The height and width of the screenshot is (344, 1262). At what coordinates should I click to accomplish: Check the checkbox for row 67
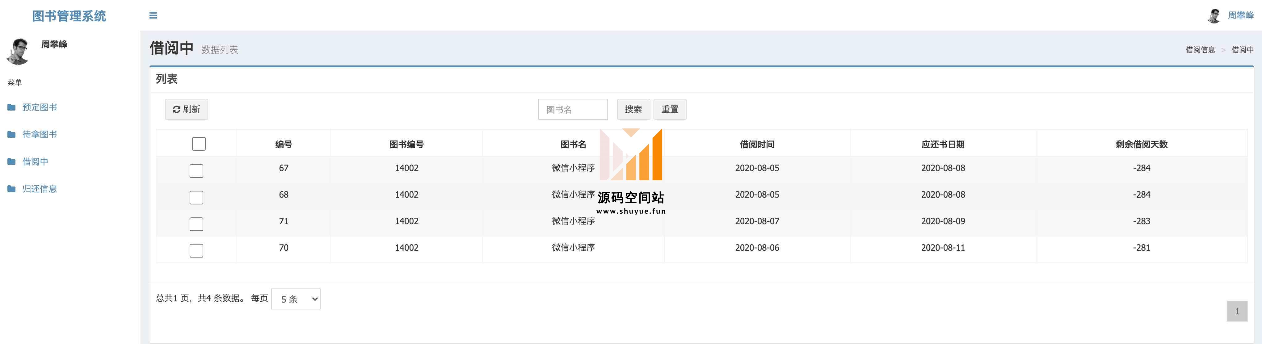pos(196,171)
